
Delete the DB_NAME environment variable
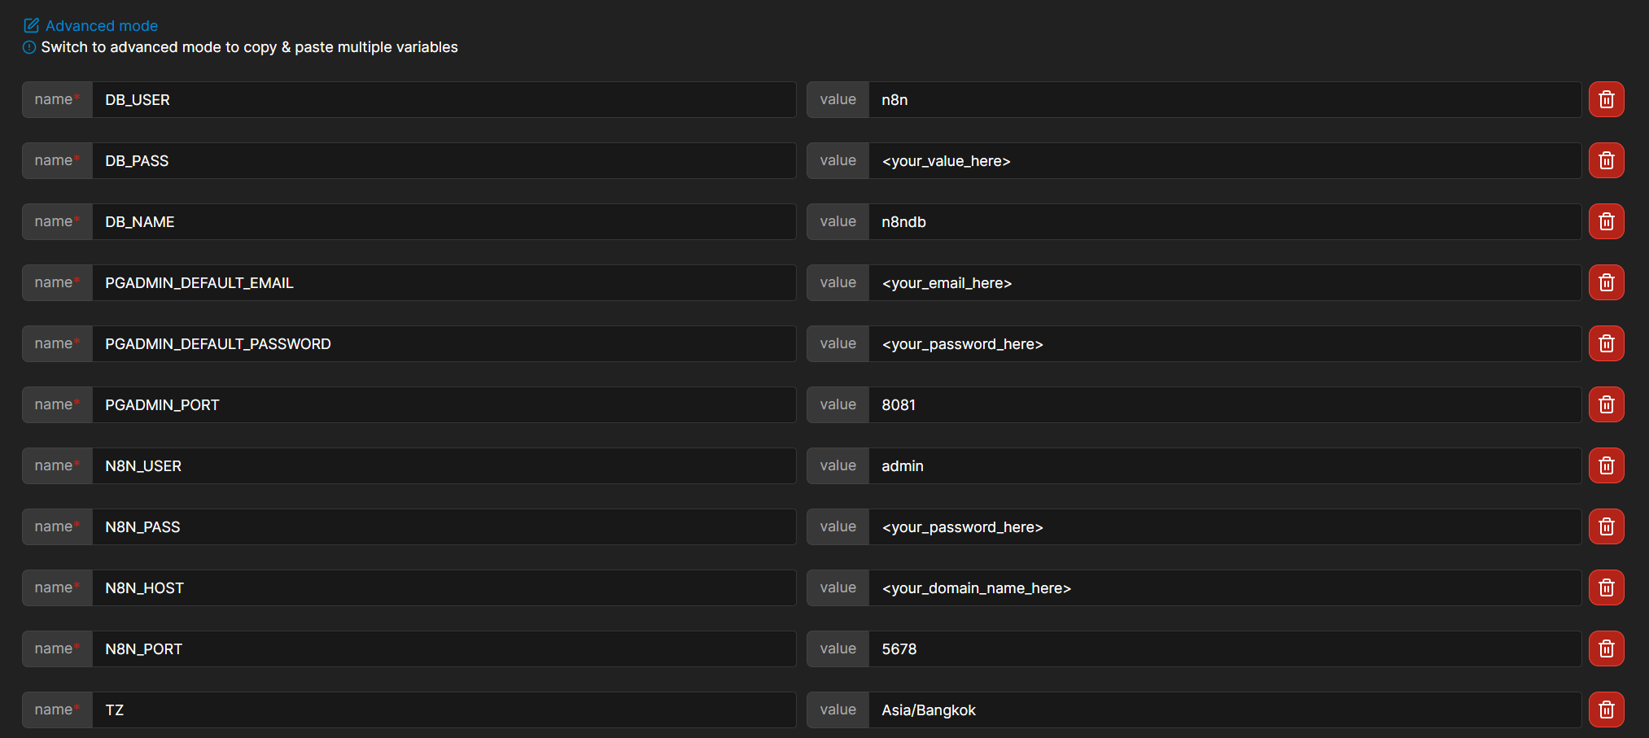(x=1606, y=221)
